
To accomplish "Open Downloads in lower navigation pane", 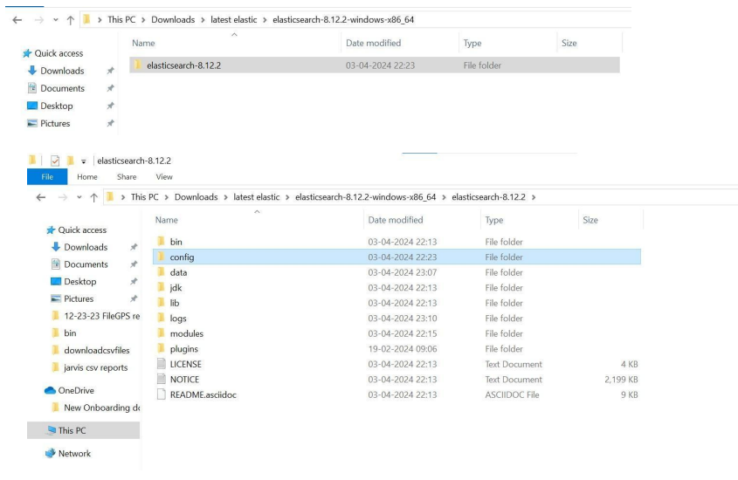I will pos(79,247).
